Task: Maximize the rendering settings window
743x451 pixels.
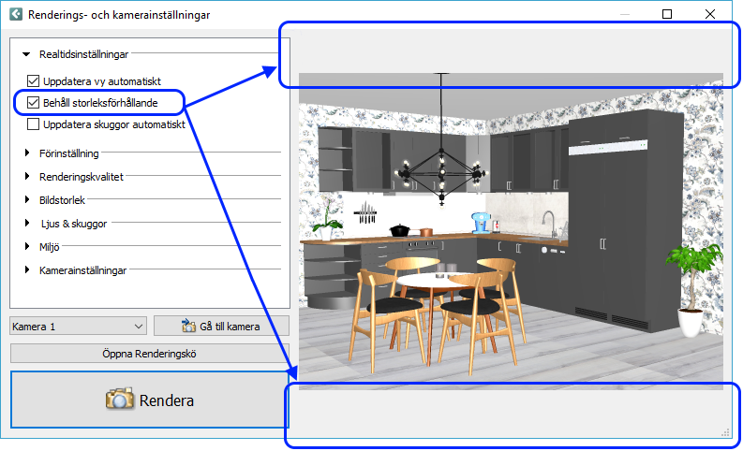Action: (x=667, y=14)
